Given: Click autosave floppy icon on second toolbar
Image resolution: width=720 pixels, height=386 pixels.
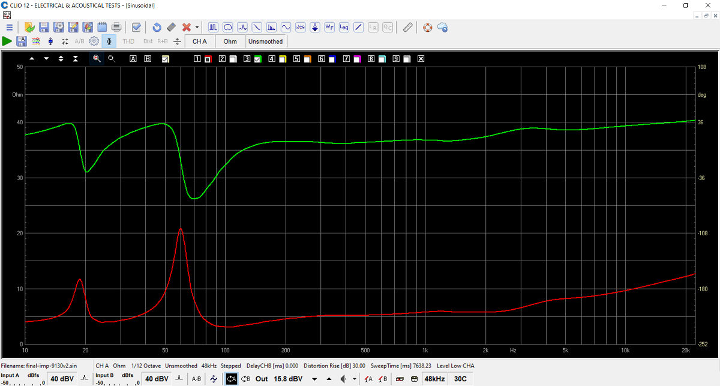Looking at the screenshot, I should [22, 41].
